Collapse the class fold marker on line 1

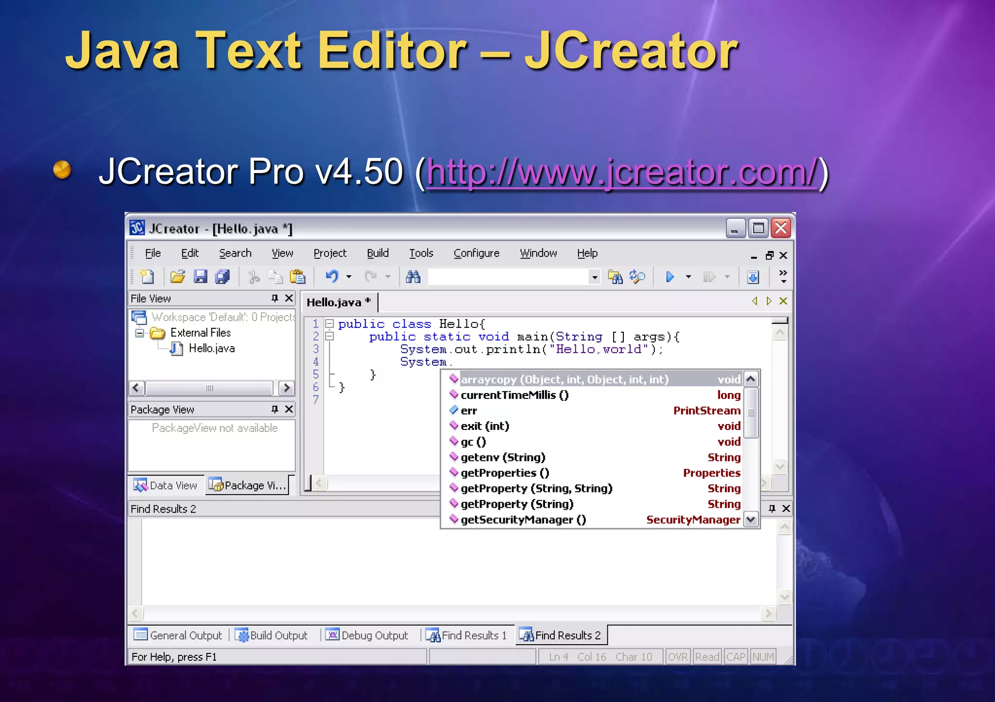[329, 324]
